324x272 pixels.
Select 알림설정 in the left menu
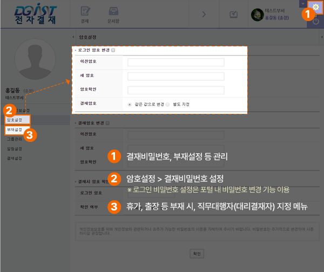[15, 149]
